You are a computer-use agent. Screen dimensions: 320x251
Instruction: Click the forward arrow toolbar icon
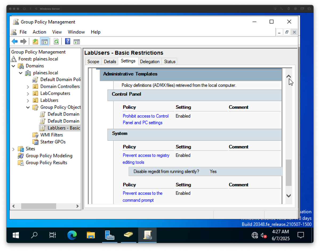23,41
